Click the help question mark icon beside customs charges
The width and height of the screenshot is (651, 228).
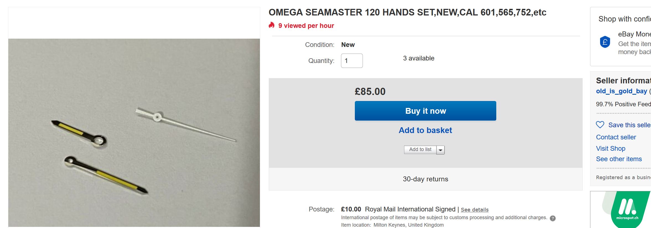click(553, 218)
